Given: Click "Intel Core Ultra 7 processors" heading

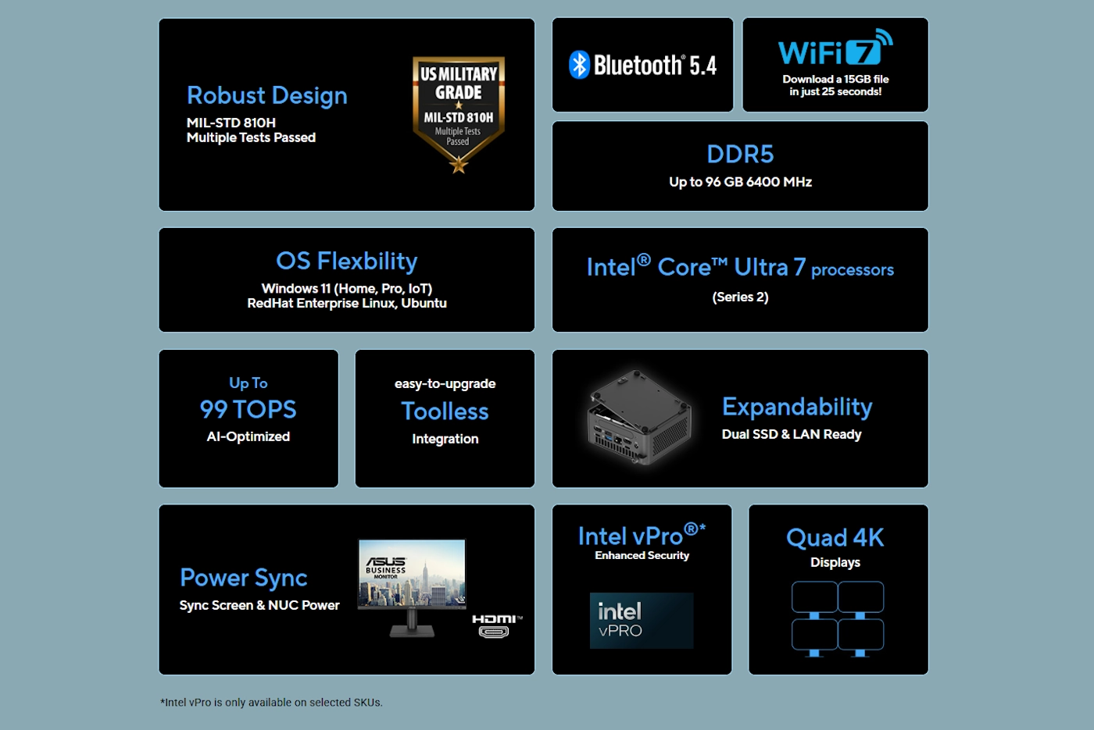Looking at the screenshot, I should (740, 267).
